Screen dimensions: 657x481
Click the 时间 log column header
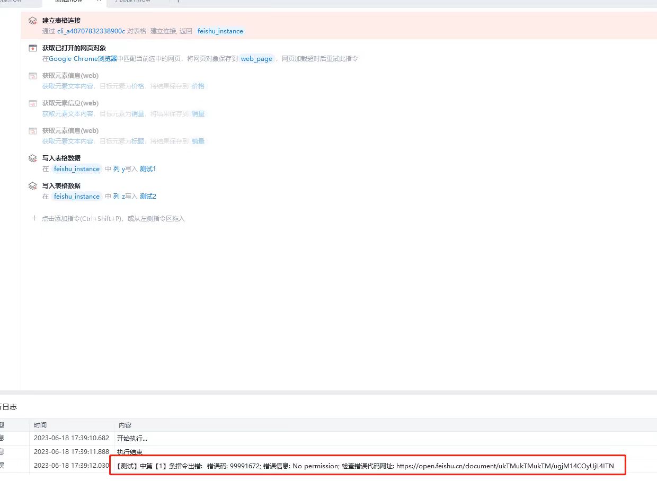[40, 425]
